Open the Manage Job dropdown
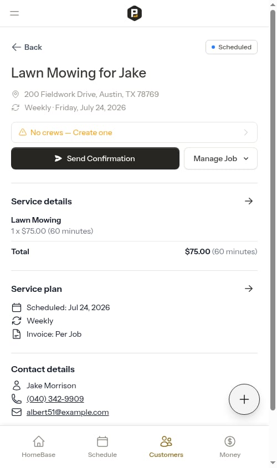The height and width of the screenshot is (468, 277). [220, 158]
